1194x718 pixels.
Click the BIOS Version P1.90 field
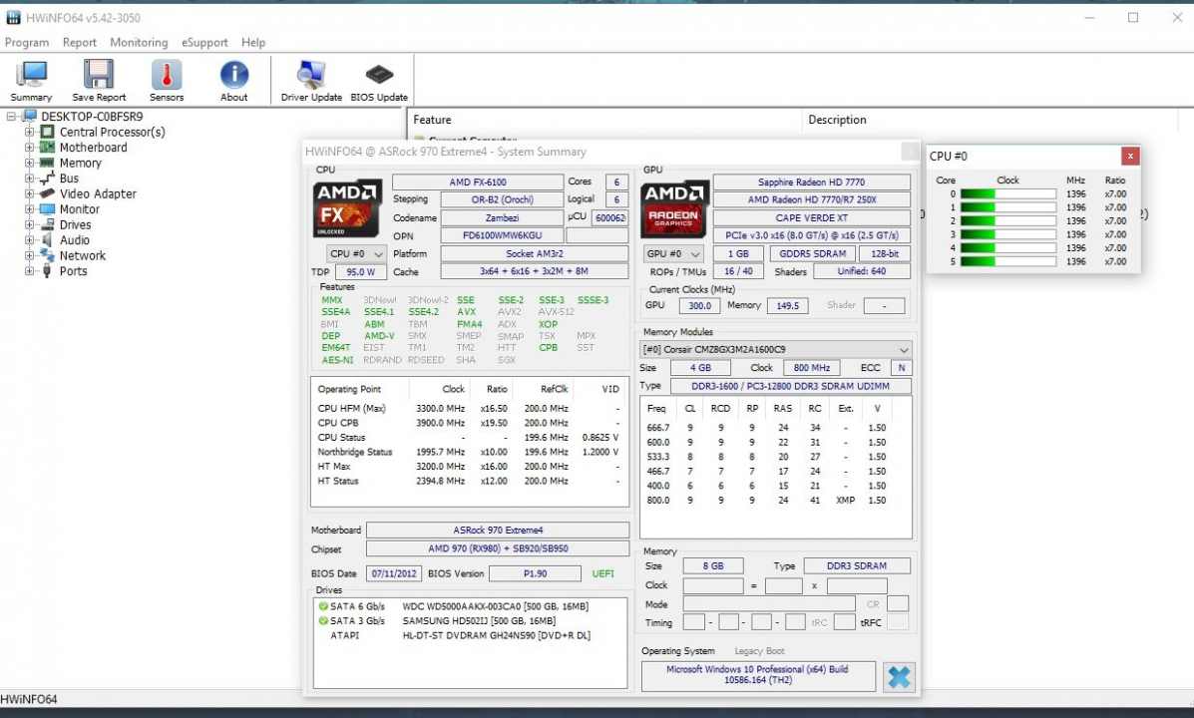pos(535,573)
